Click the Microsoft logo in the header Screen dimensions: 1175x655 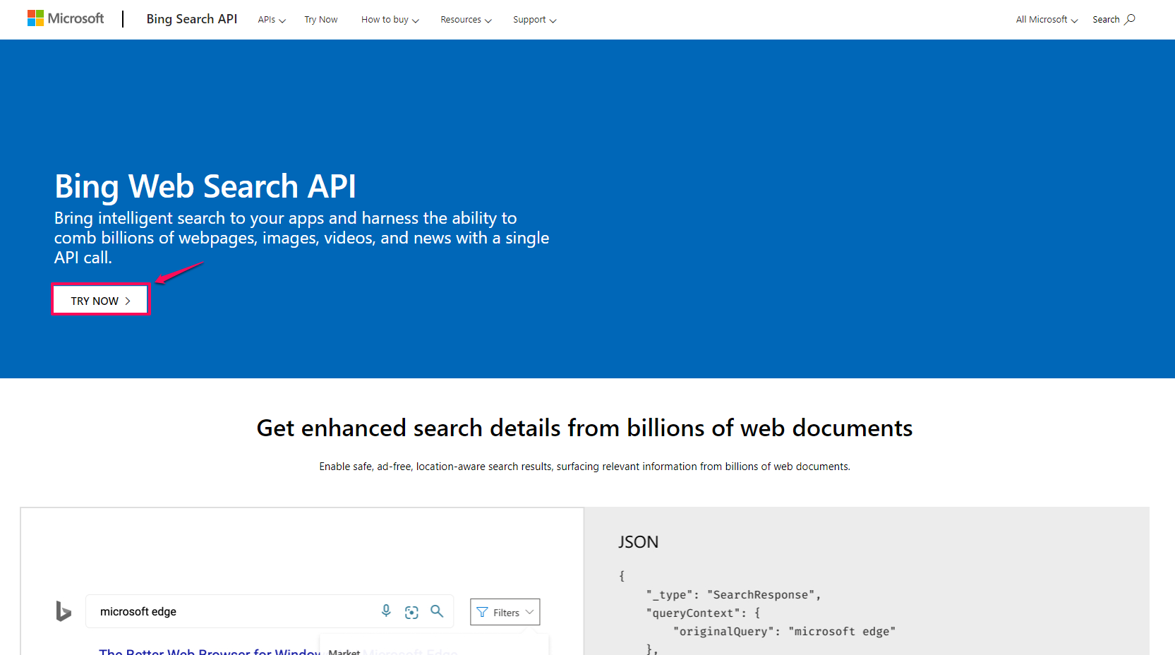click(66, 18)
